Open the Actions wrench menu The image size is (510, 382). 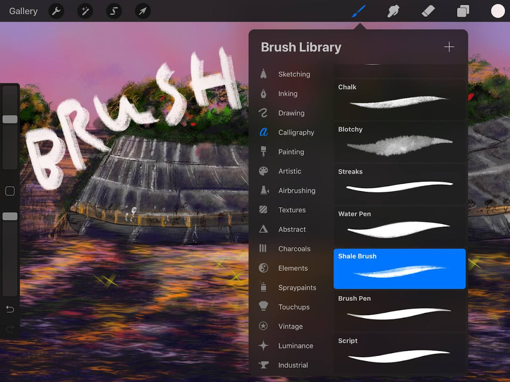pyautogui.click(x=56, y=11)
